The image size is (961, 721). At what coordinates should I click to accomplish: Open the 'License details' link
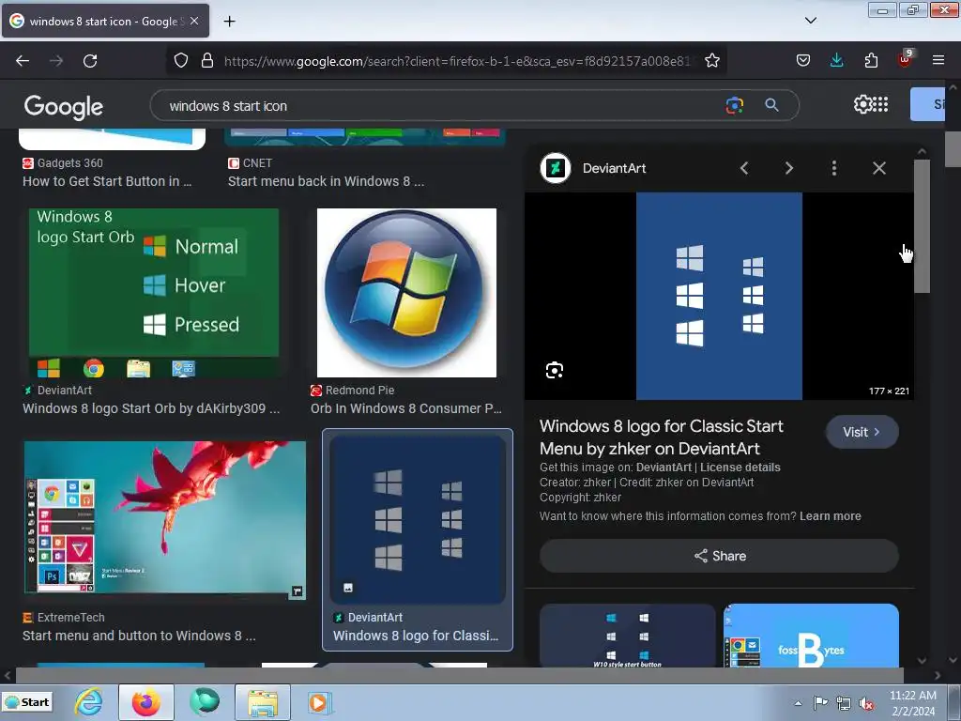tap(740, 468)
